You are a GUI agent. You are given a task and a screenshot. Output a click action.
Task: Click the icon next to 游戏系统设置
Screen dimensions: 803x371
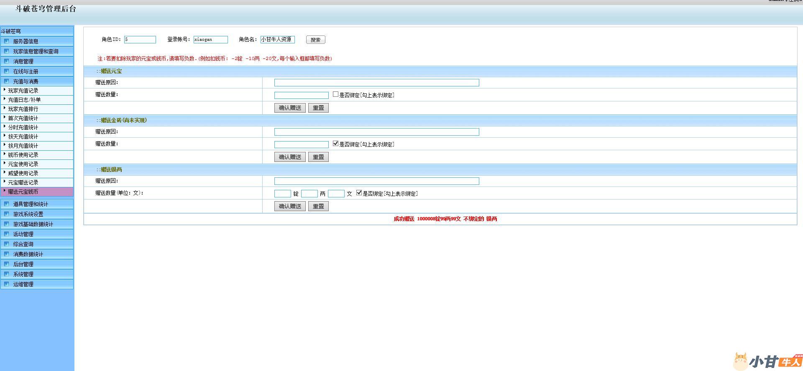tap(6, 214)
